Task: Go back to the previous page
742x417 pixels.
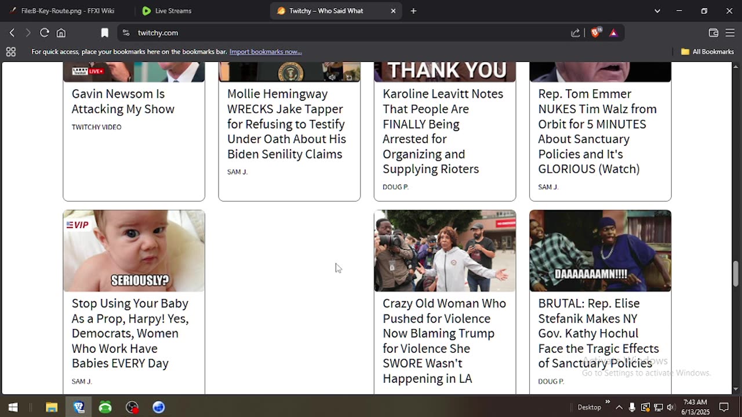Action: pyautogui.click(x=12, y=33)
